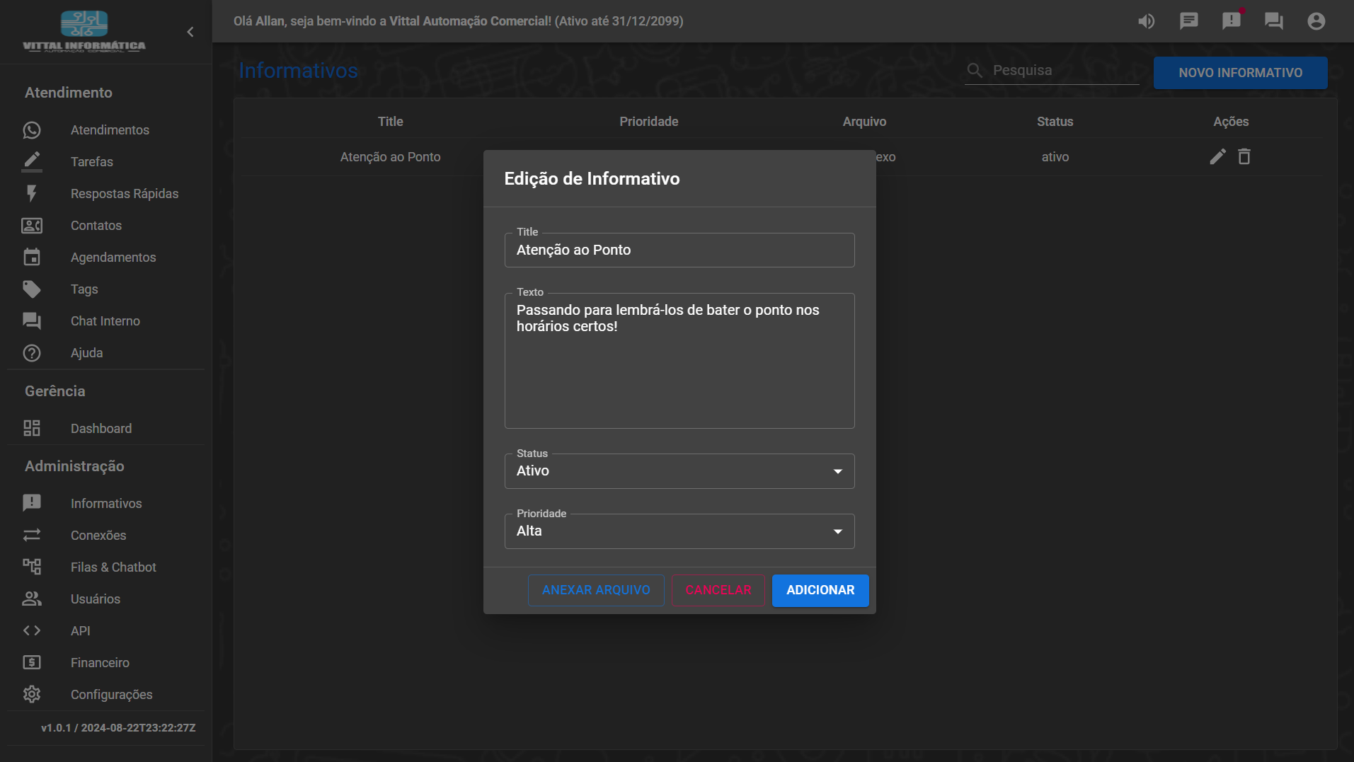Click the dashboard grid icon
This screenshot has height=762, width=1354.
(x=32, y=429)
